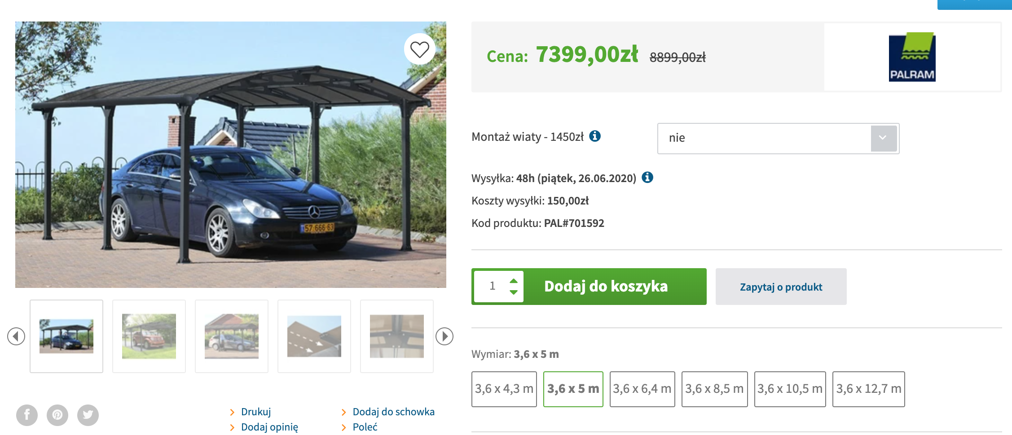Show next gallery thumbnails with right arrow
This screenshot has height=435, width=1012.
[444, 336]
